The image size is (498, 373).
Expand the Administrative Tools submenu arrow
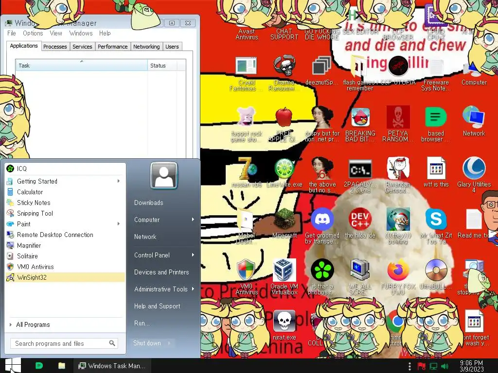(193, 289)
